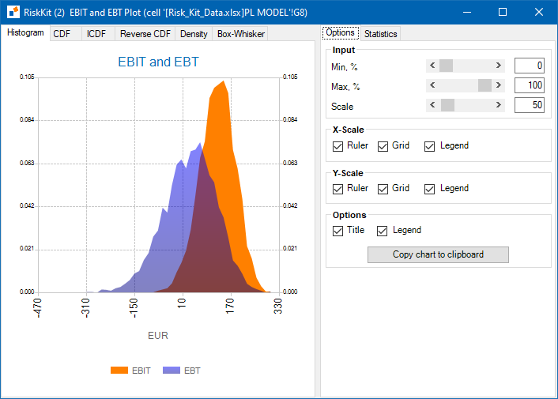Click right arrow of Max % scrollbar
Viewport: 558px width, 399px height.
pos(499,85)
